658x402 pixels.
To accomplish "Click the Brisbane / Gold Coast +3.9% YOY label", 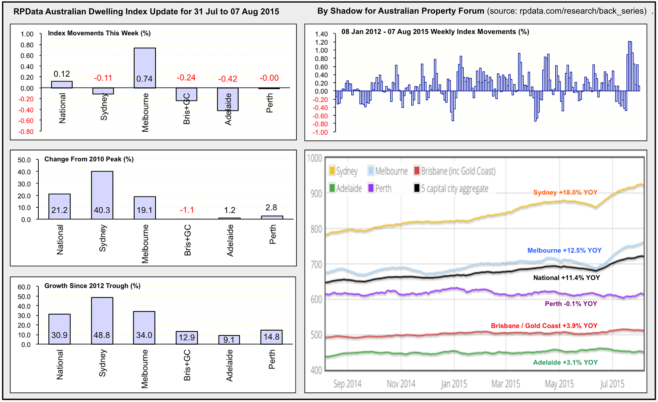I will point(544,326).
